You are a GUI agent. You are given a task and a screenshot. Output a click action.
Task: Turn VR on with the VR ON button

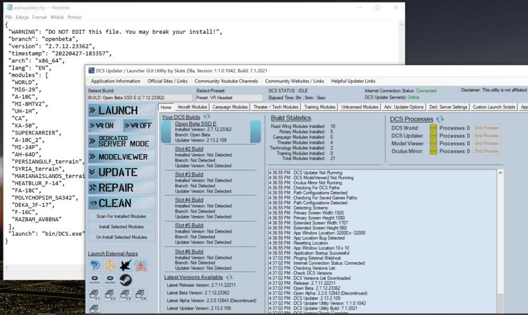click(x=105, y=126)
